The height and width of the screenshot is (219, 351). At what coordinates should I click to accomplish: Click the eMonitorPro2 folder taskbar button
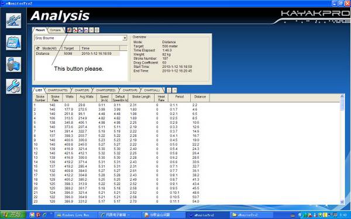(x=251, y=215)
